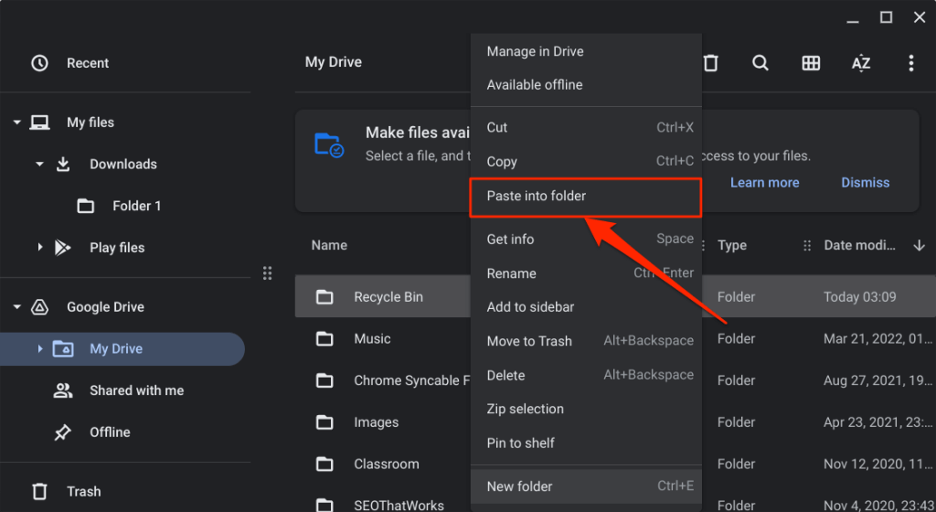The height and width of the screenshot is (512, 936).
Task: Select Shared with me in sidebar
Action: coord(136,390)
